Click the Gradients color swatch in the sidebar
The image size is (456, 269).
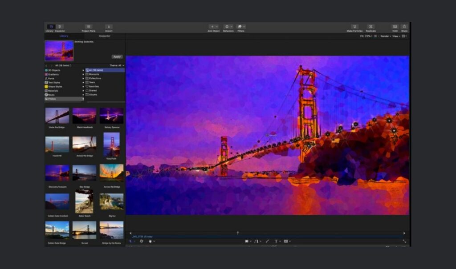point(46,74)
